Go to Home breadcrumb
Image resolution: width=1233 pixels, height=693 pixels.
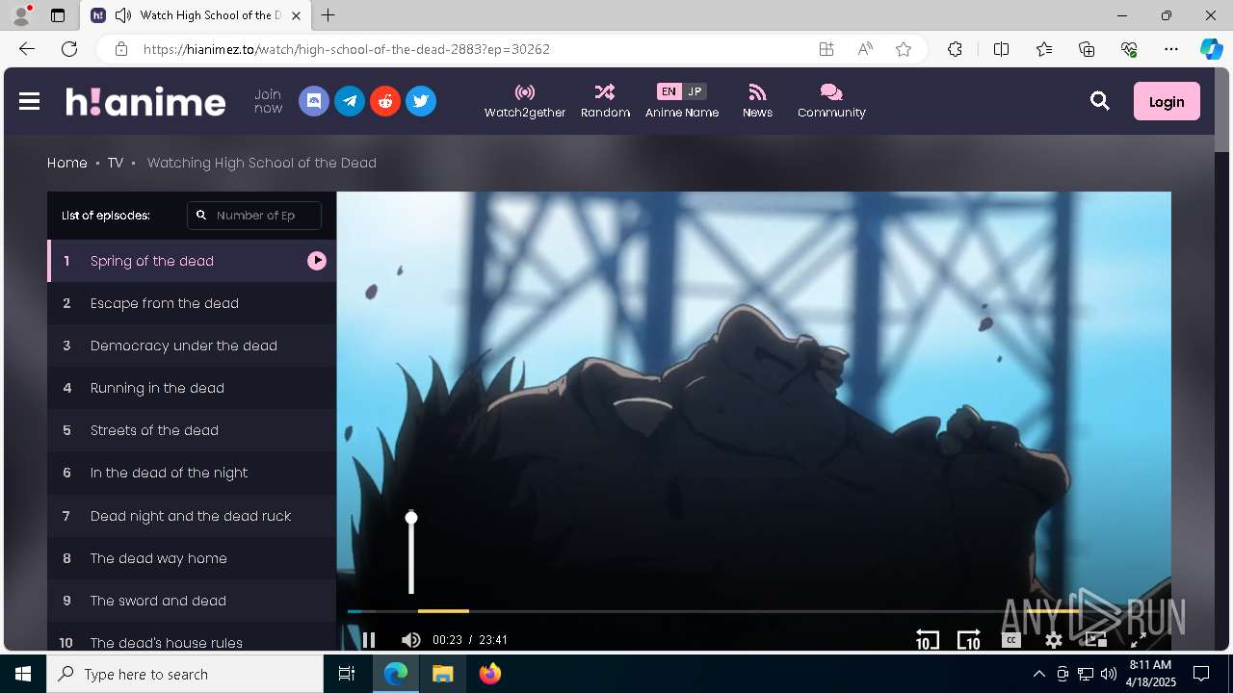[x=67, y=163]
